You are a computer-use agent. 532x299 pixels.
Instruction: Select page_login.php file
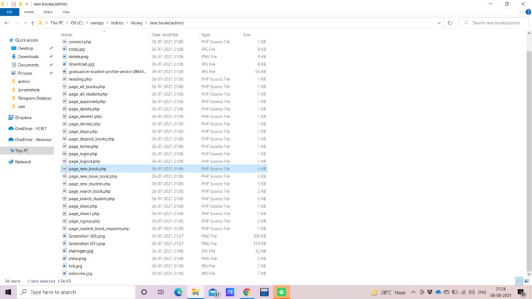(x=83, y=154)
